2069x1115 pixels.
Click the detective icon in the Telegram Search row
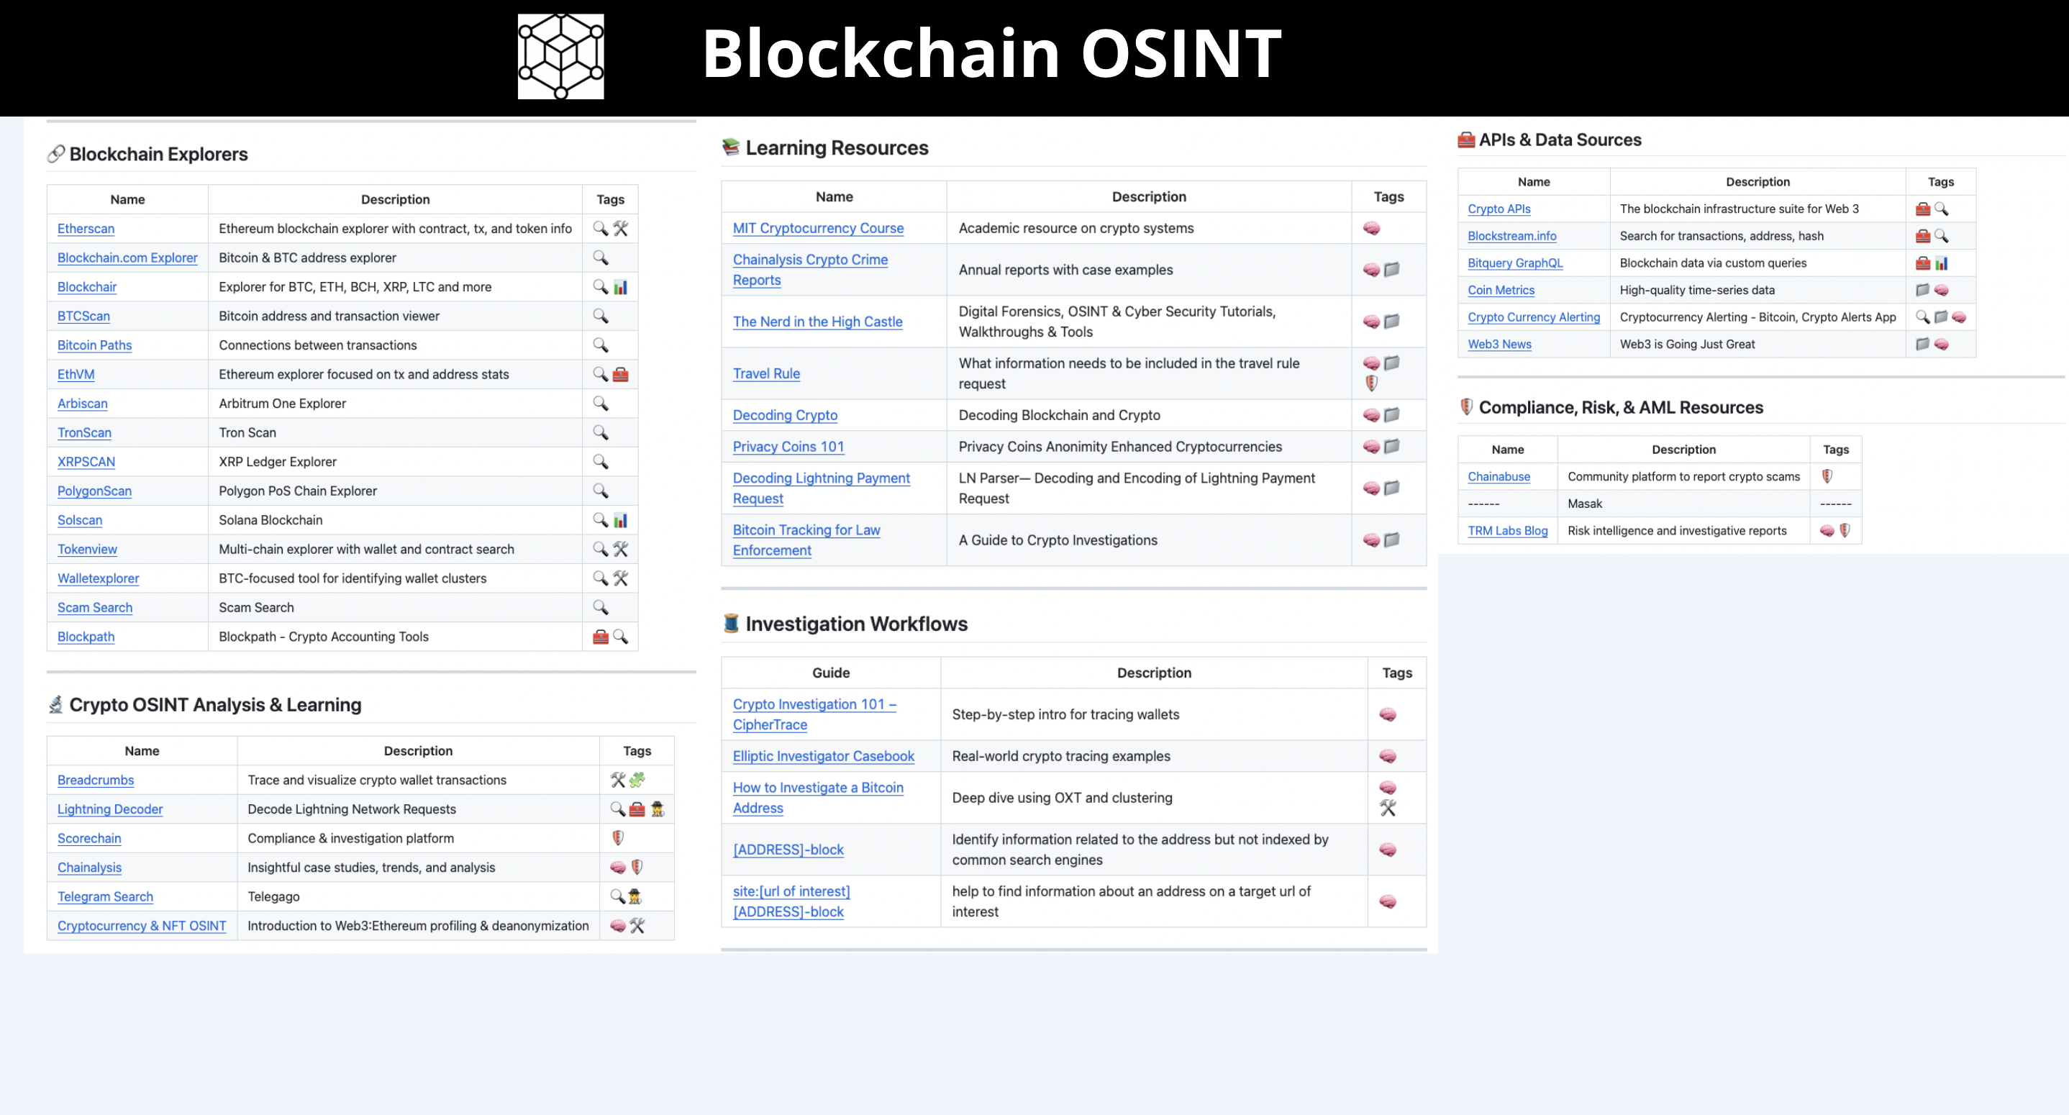coord(635,896)
